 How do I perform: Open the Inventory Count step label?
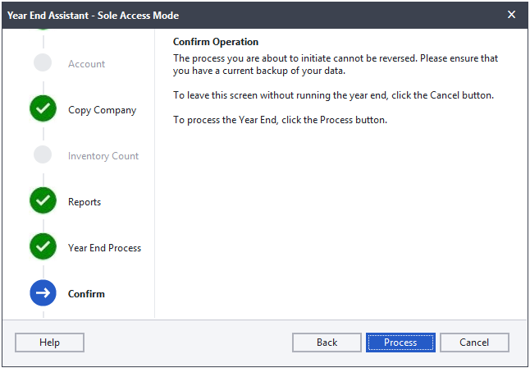103,156
